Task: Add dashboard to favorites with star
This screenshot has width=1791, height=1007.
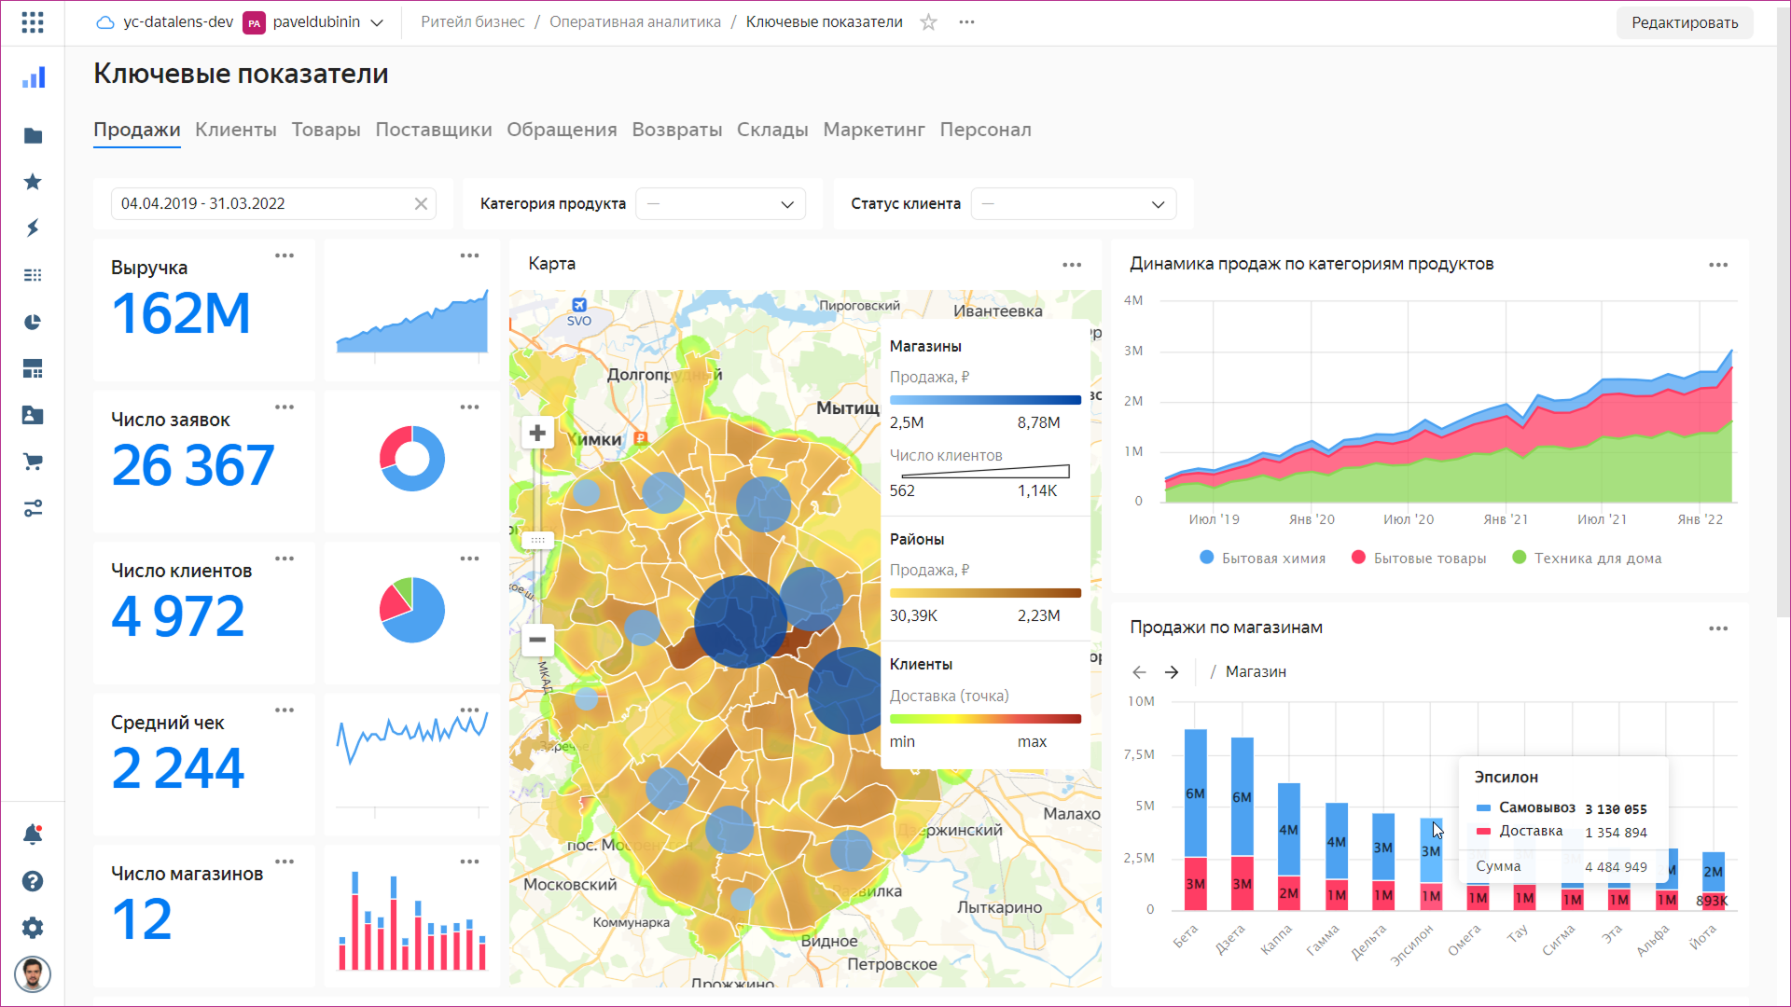Action: (928, 22)
